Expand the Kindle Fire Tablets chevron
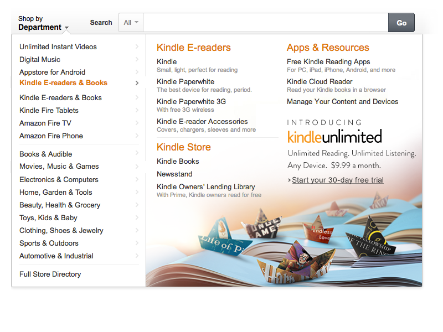 point(137,110)
